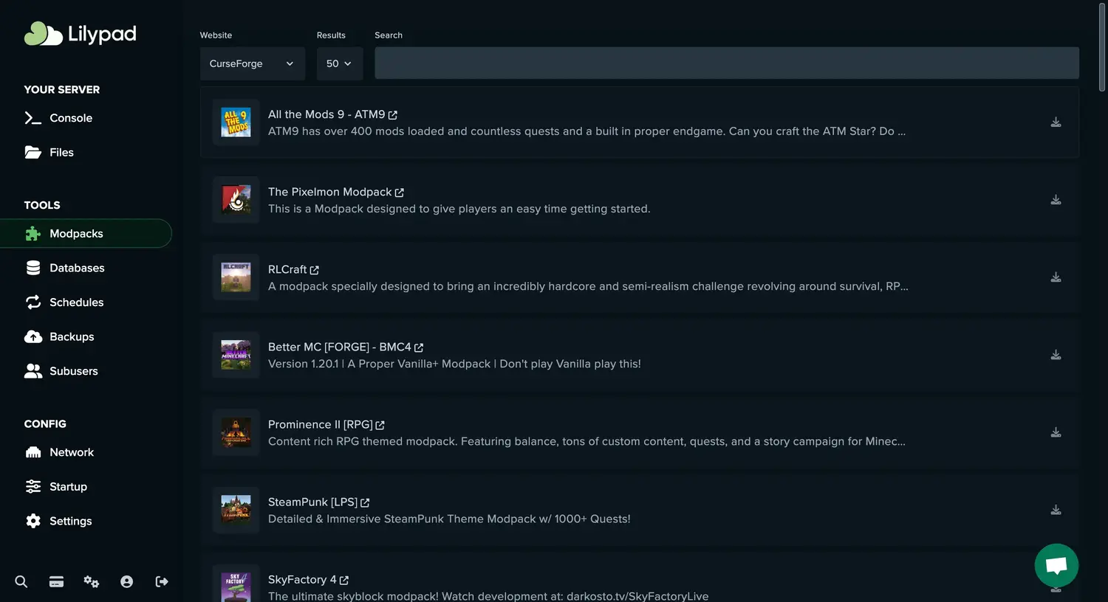Open external link icon next to SteamPunk LPS

pos(365,502)
